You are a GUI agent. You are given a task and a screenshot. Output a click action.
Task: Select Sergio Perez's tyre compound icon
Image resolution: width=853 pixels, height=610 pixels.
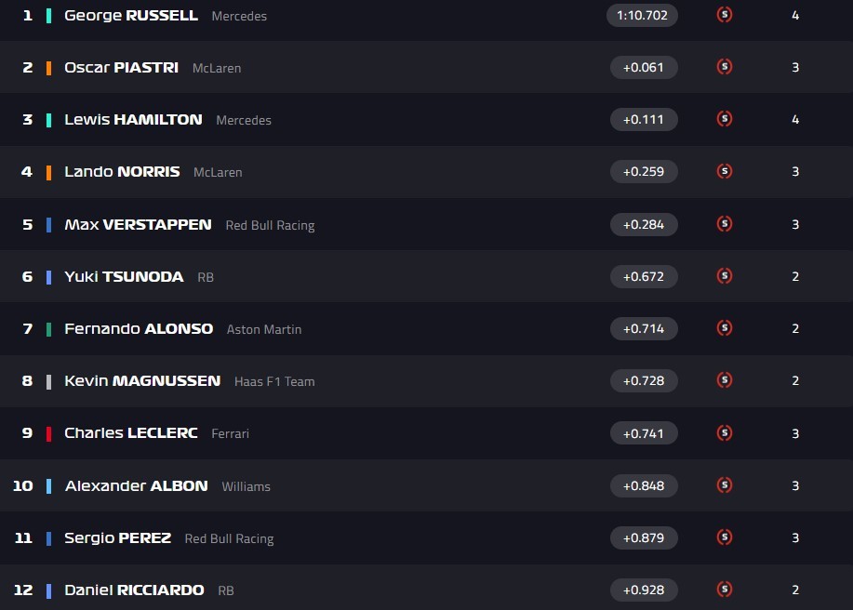pos(724,537)
